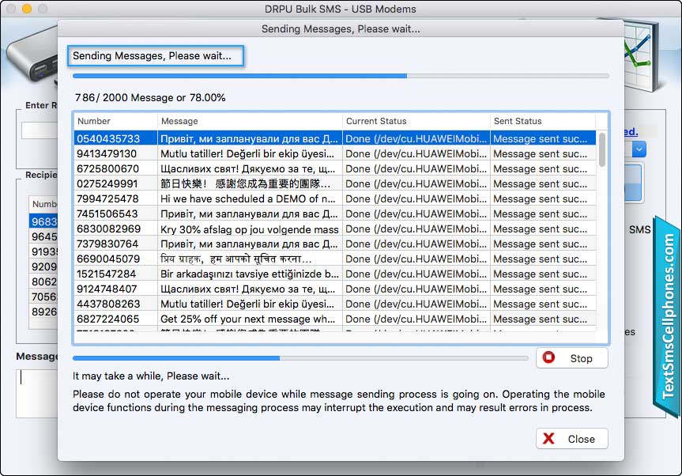Select recipient 9645 in background list
This screenshot has width=682, height=476.
(43, 236)
